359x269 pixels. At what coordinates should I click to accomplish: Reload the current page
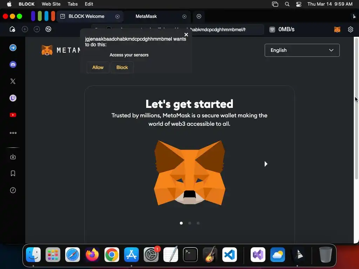tap(48, 29)
